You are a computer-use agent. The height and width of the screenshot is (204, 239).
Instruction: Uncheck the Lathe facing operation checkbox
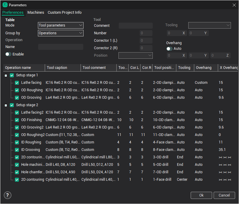point(17,83)
